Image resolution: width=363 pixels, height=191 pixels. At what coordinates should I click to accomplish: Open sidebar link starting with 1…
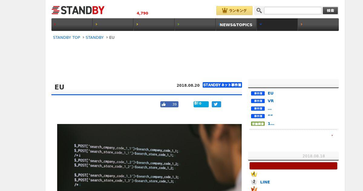(271, 124)
